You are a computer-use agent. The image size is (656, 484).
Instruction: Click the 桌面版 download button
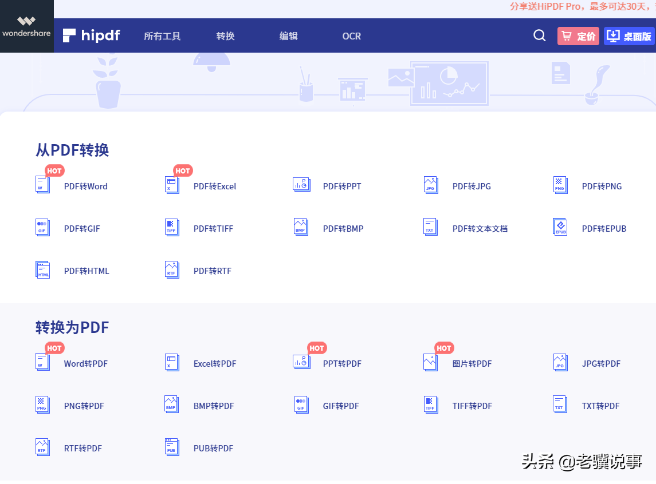tap(629, 36)
